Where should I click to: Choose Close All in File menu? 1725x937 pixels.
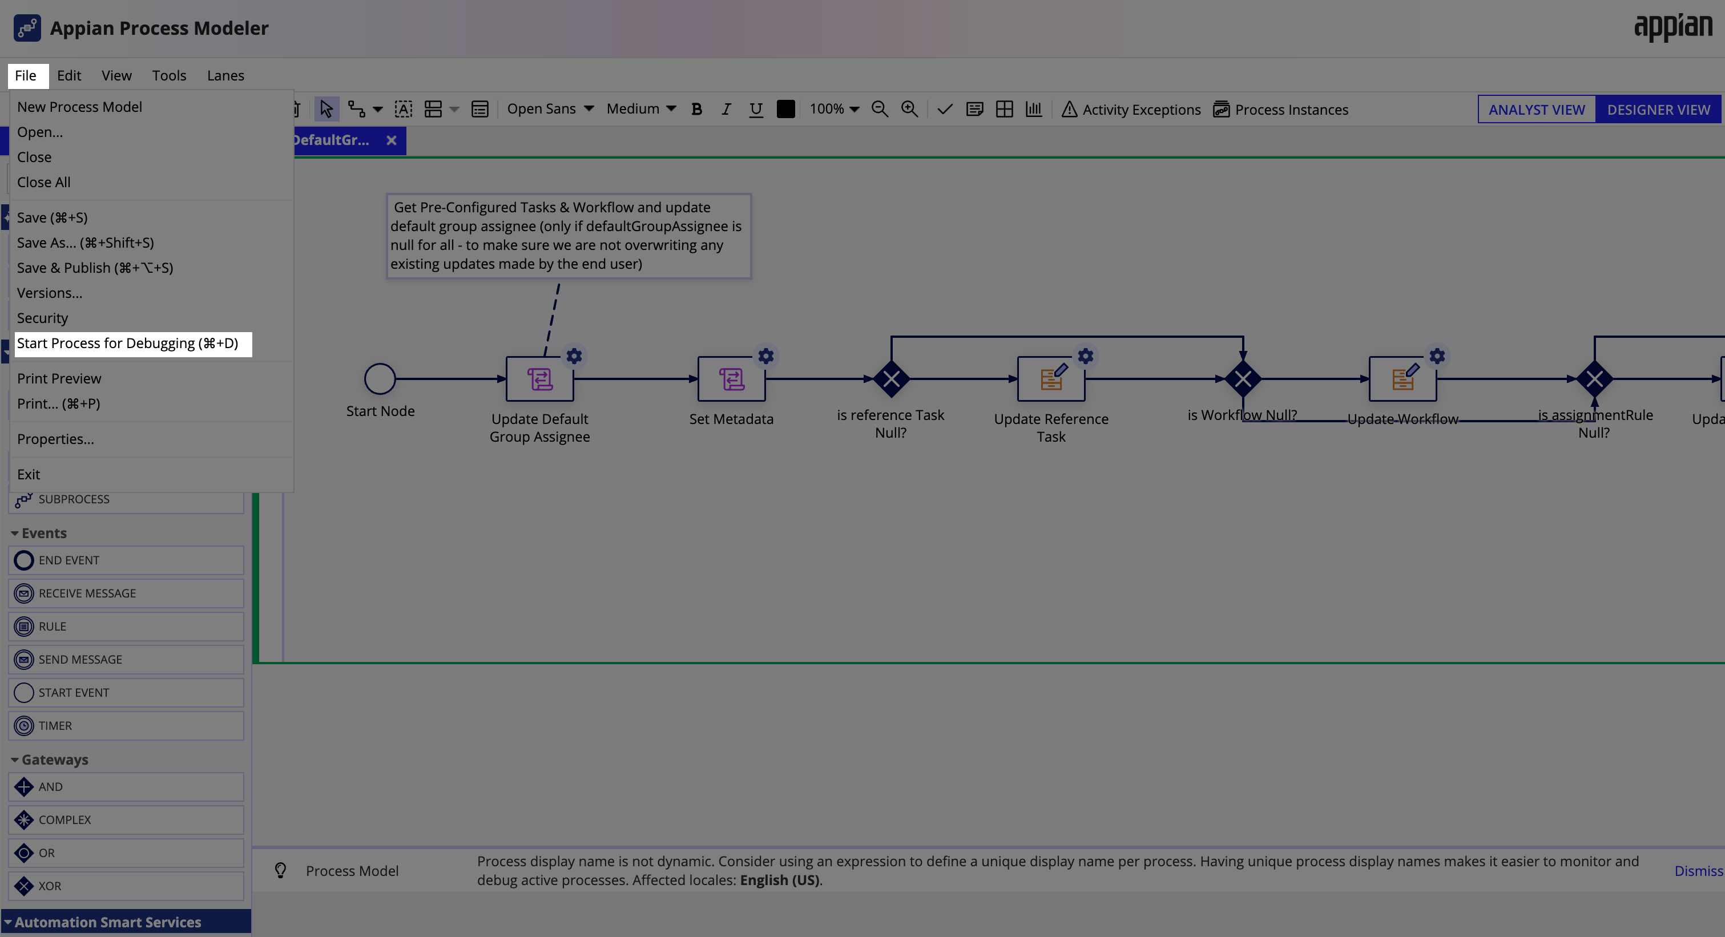(x=152, y=182)
